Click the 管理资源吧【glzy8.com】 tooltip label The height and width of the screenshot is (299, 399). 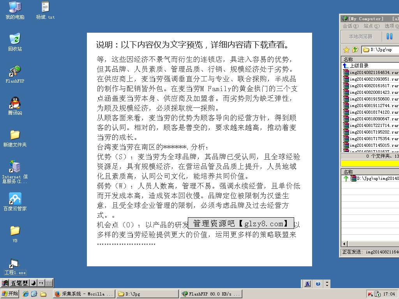click(x=241, y=223)
